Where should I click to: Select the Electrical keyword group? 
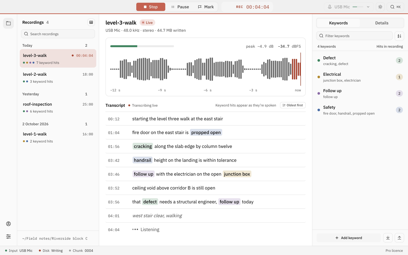click(x=360, y=77)
